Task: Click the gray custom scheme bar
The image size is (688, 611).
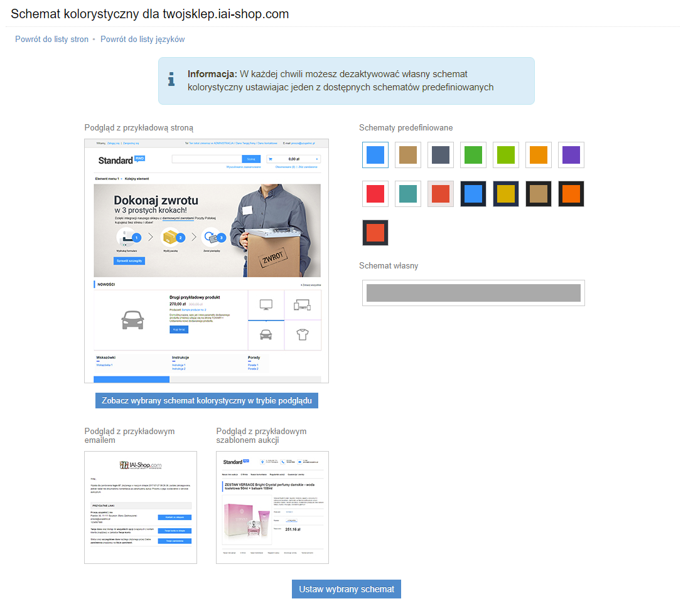Action: click(x=473, y=293)
